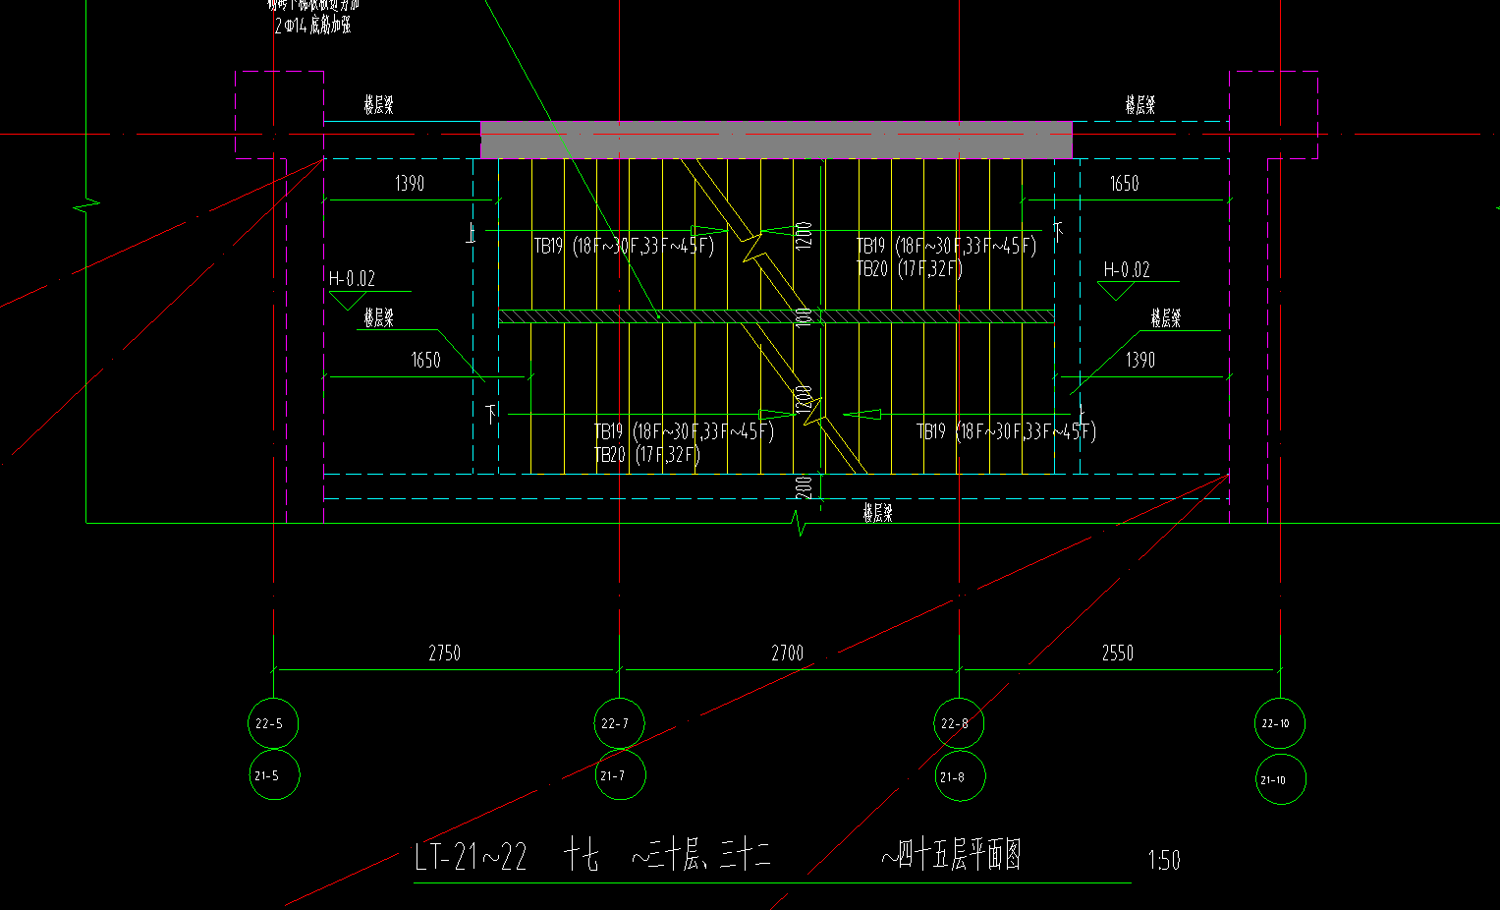Select the 21-7 axis bubble
Image resolution: width=1500 pixels, height=910 pixels.
tap(620, 774)
